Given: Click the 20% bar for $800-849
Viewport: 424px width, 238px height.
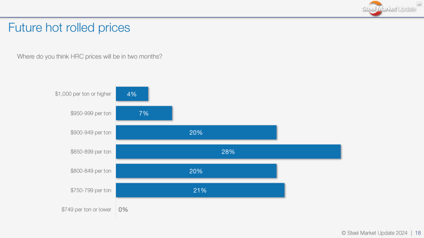Looking at the screenshot, I should pyautogui.click(x=196, y=171).
